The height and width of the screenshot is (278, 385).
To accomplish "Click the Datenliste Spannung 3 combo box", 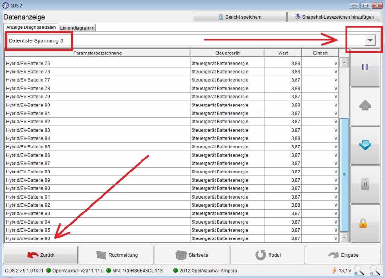I will 173,41.
